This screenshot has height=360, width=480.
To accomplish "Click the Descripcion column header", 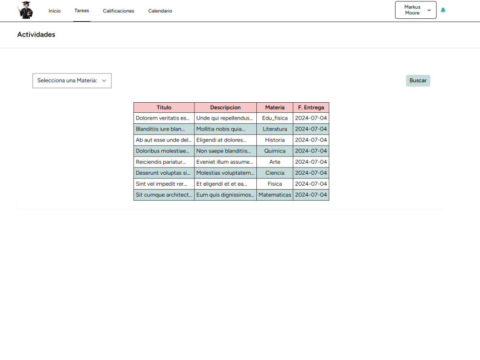I will point(225,108).
